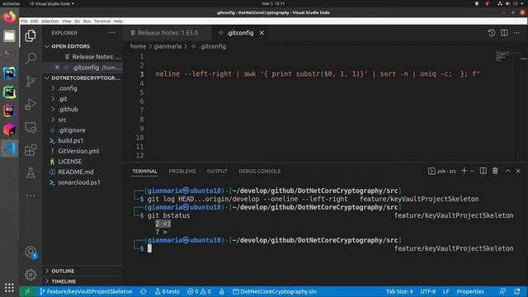Open Explorer views and more actions menu
Screen dimensions: 528x297
[112, 33]
